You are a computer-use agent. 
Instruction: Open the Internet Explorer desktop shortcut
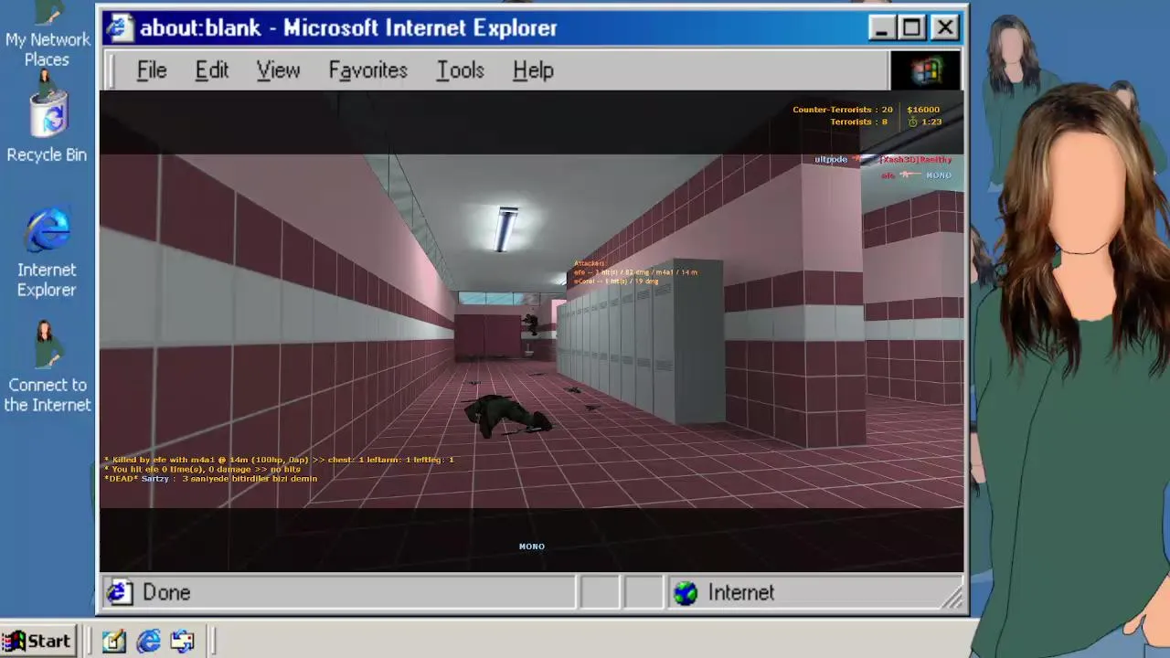pos(47,254)
